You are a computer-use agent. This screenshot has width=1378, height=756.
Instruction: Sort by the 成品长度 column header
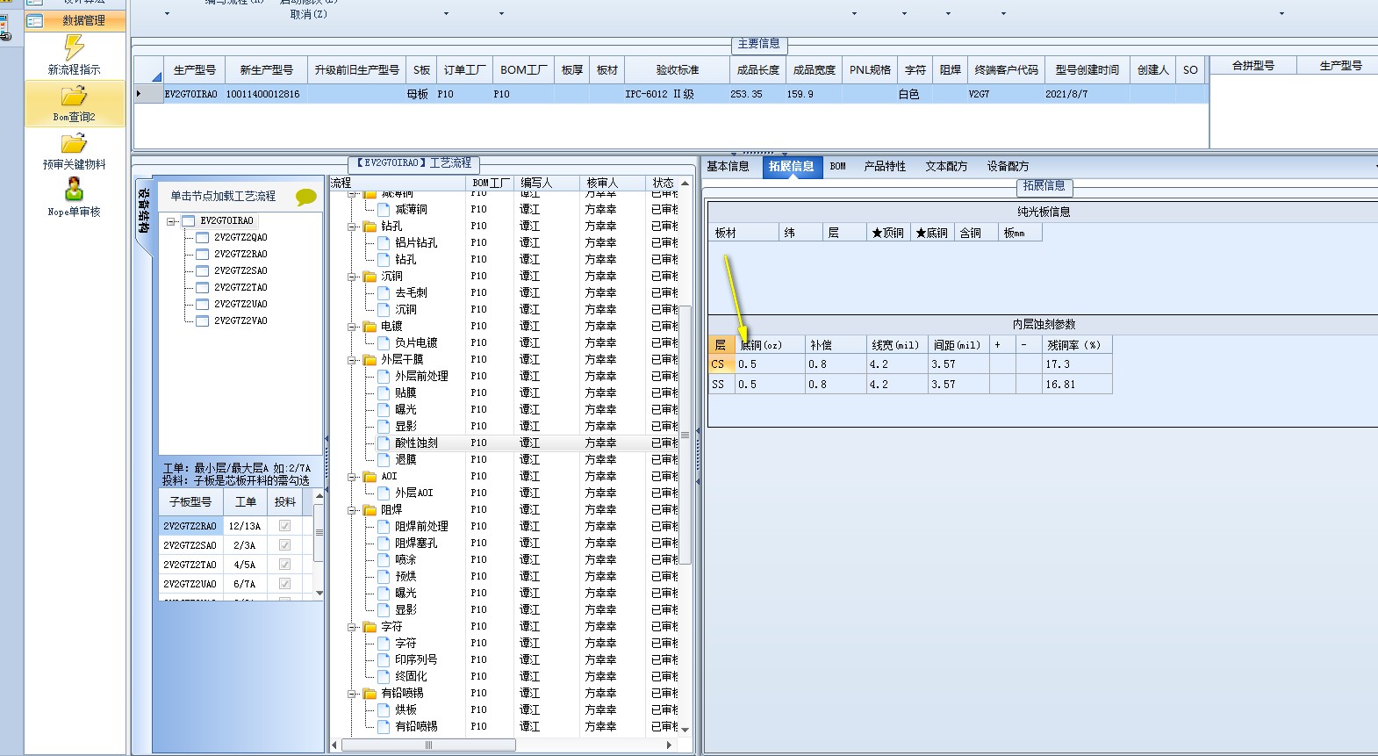click(758, 70)
